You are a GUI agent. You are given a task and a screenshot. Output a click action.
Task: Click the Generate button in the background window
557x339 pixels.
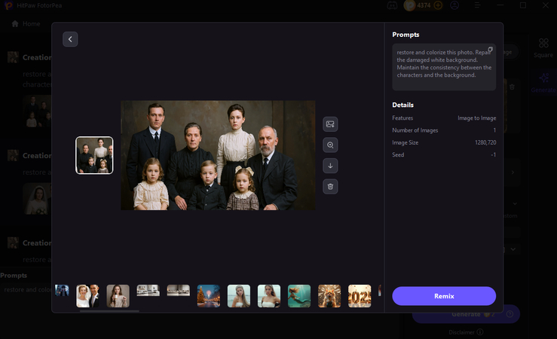(465, 314)
